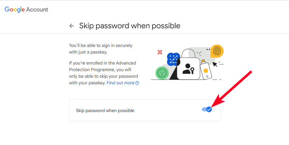Disable the Skip password when possible toggle

pyautogui.click(x=207, y=110)
